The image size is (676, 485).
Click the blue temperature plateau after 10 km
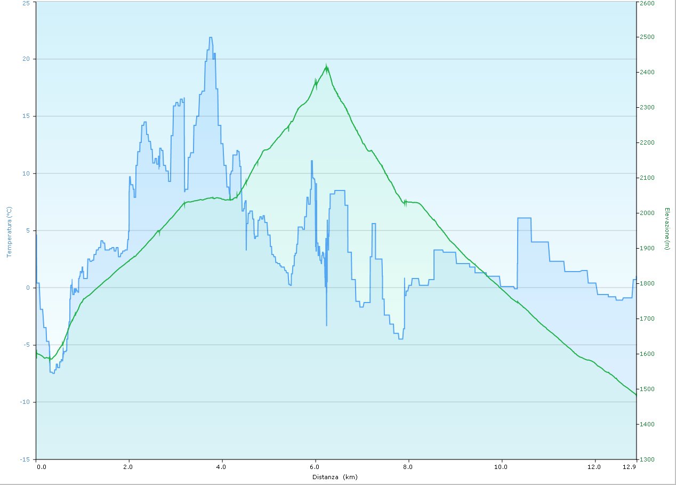524,218
